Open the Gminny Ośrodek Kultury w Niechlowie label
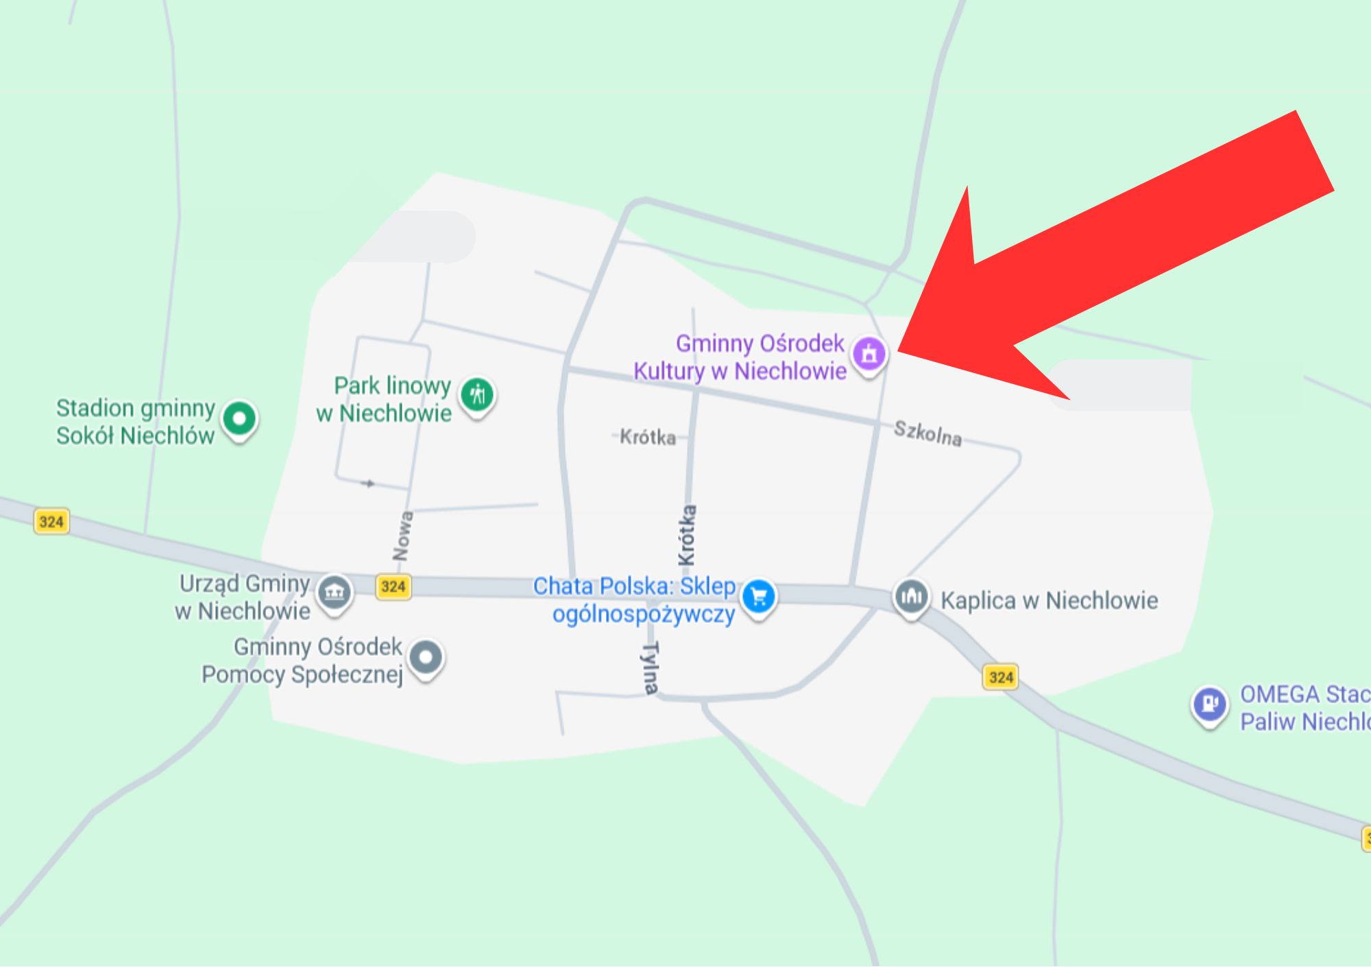Image resolution: width=1371 pixels, height=967 pixels. (x=740, y=357)
